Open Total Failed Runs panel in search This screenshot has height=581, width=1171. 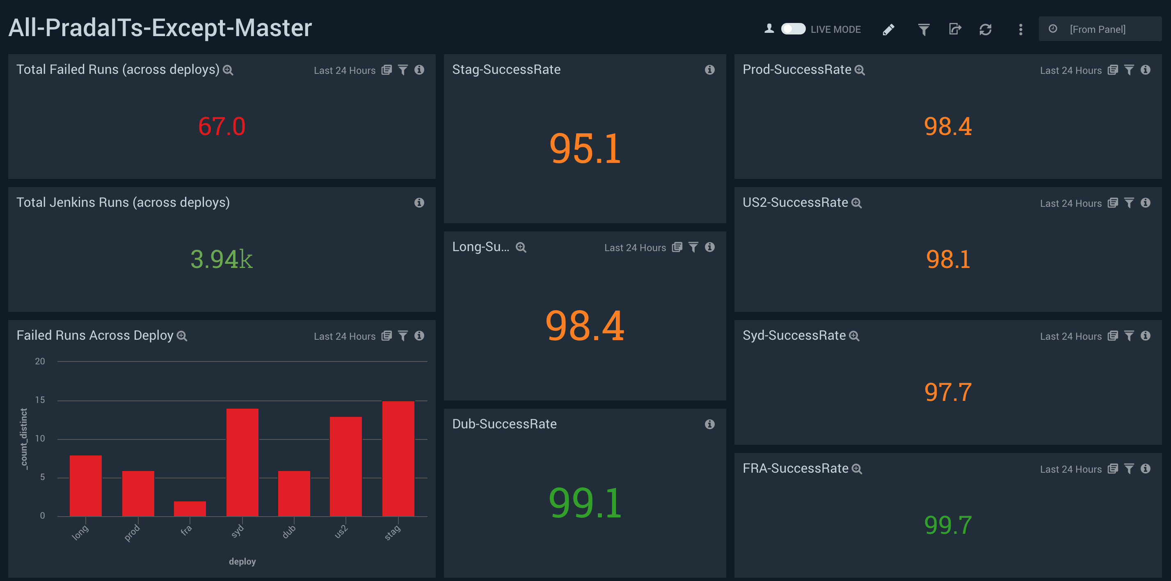point(228,70)
